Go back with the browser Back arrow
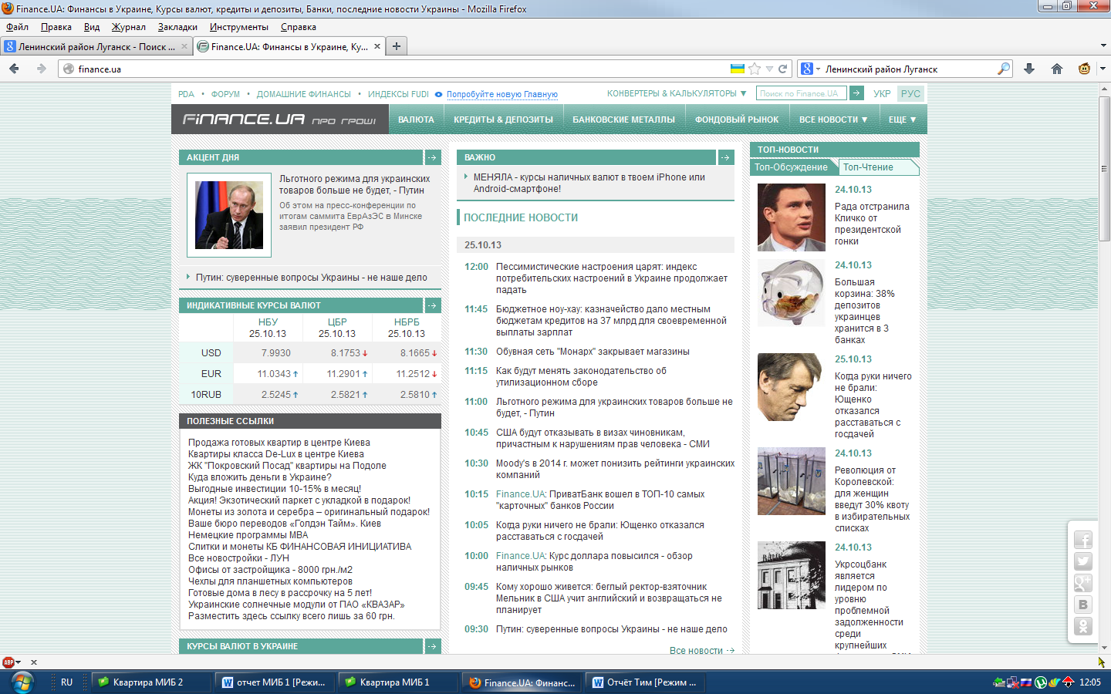Image resolution: width=1111 pixels, height=694 pixels. (14, 69)
